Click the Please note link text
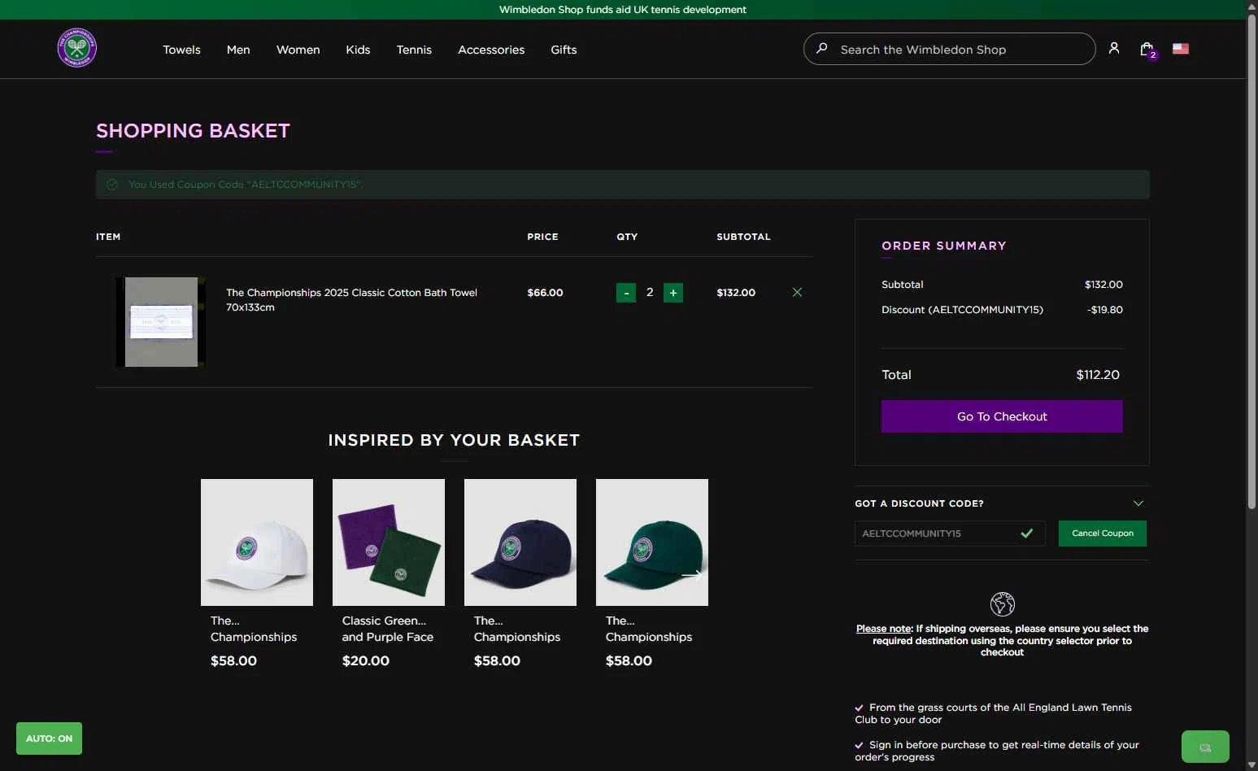The height and width of the screenshot is (771, 1258). click(884, 629)
